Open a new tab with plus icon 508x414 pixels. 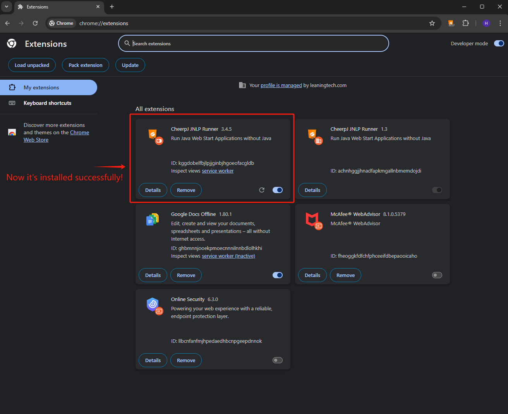(x=112, y=7)
